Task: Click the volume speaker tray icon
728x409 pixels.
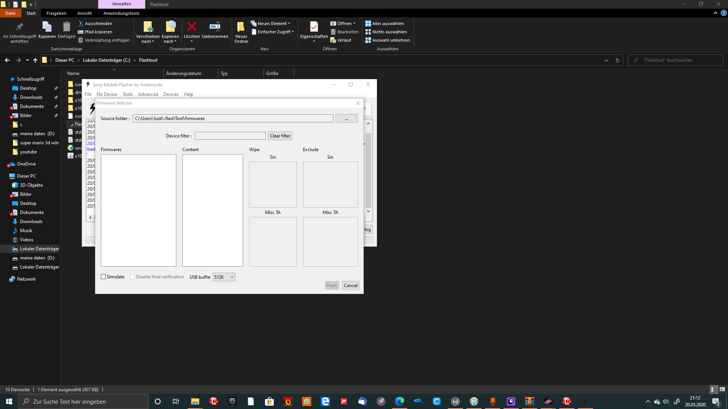Action: (666, 401)
